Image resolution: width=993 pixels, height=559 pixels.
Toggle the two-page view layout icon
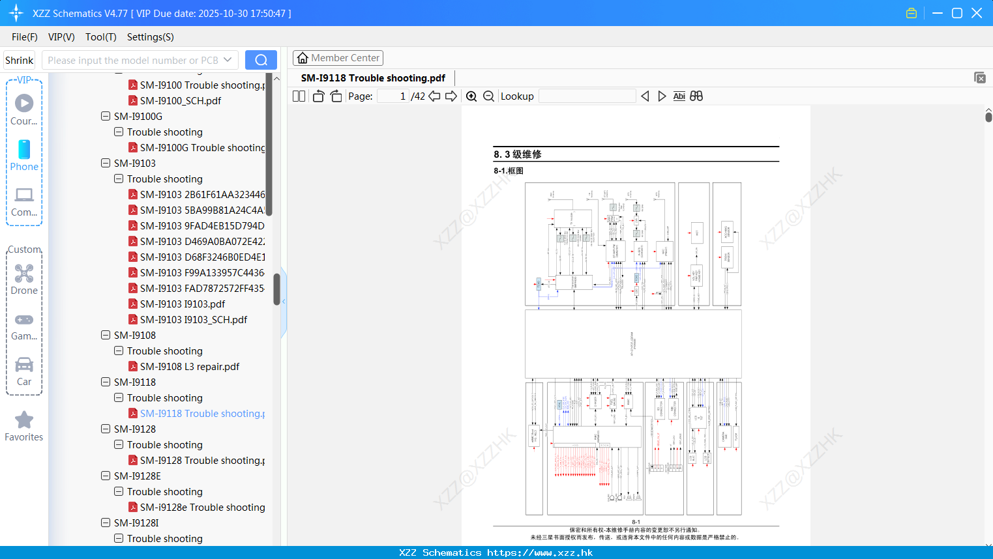pos(299,96)
